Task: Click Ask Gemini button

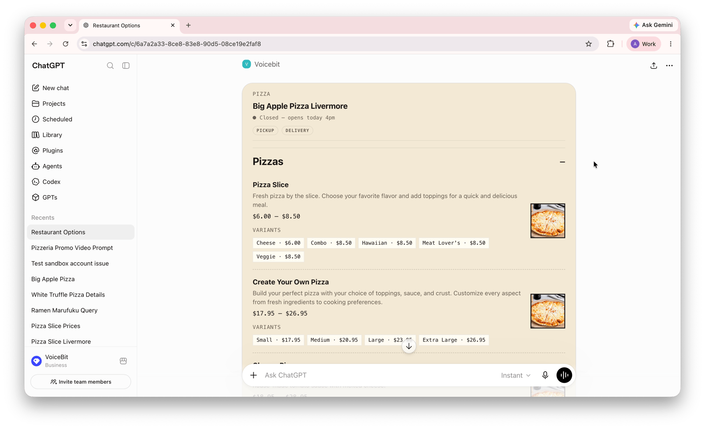Action: click(653, 25)
